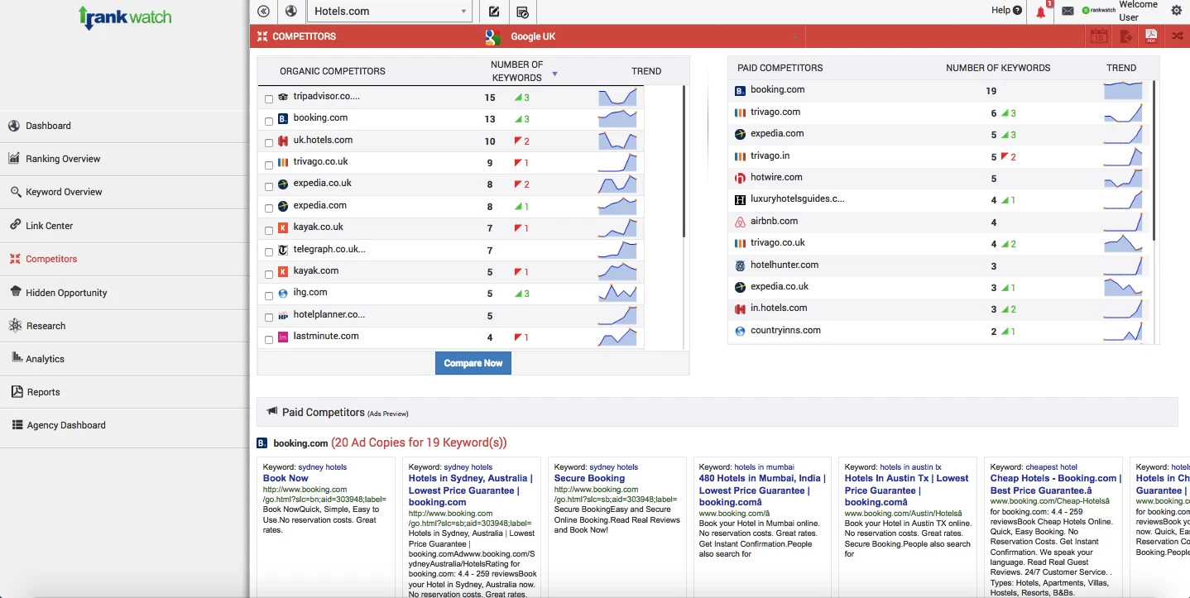
Task: Check the kayak.co.uk checkbox
Action: (x=269, y=230)
